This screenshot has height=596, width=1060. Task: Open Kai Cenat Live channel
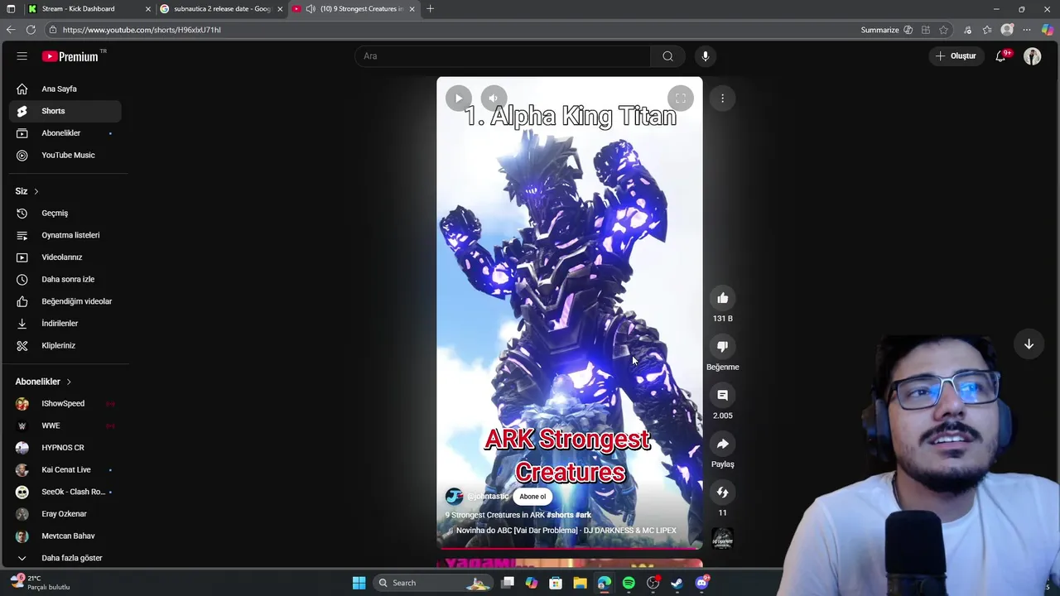[x=65, y=469]
